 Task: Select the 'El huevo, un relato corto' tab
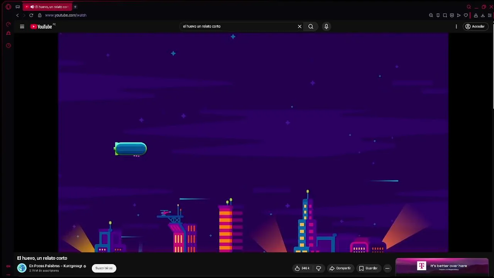coord(48,7)
